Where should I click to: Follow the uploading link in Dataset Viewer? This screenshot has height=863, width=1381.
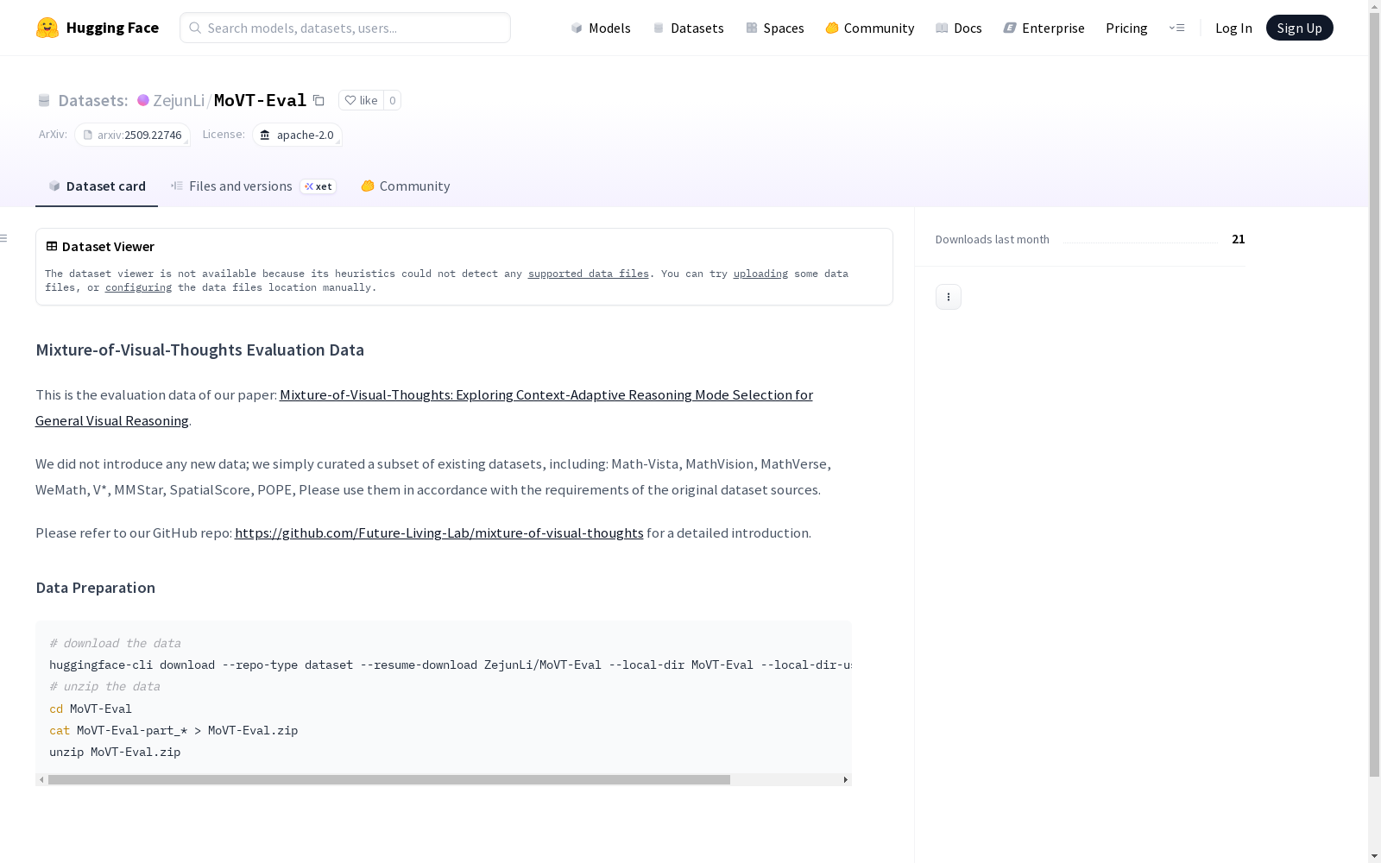tap(760, 274)
